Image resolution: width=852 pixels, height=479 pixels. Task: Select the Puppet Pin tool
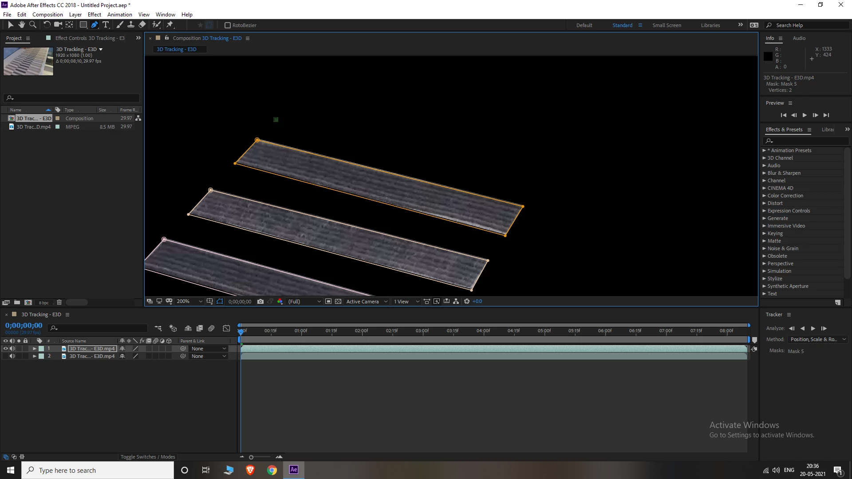[170, 25]
